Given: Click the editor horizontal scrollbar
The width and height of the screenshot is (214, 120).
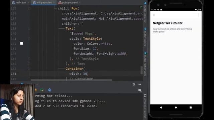Looking at the screenshot, I should click(x=72, y=80).
